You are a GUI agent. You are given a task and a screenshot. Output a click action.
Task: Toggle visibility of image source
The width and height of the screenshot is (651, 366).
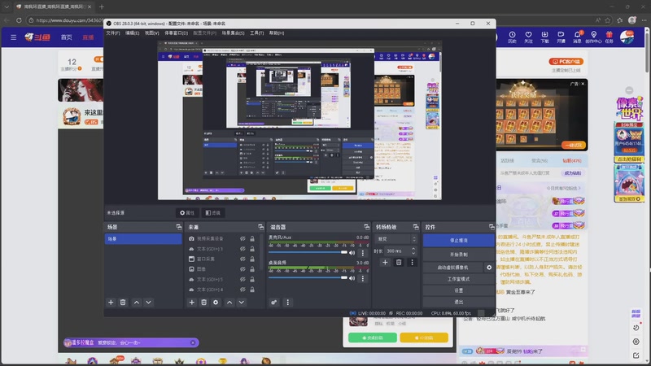(x=242, y=269)
